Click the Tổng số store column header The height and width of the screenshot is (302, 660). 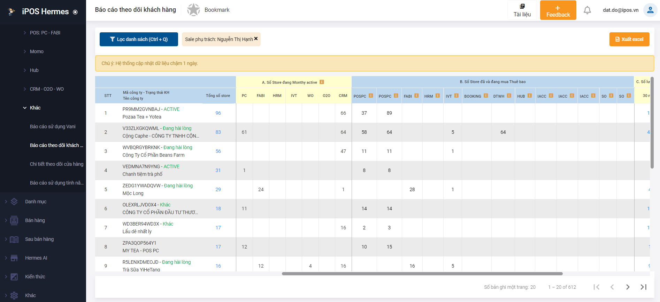218,96
